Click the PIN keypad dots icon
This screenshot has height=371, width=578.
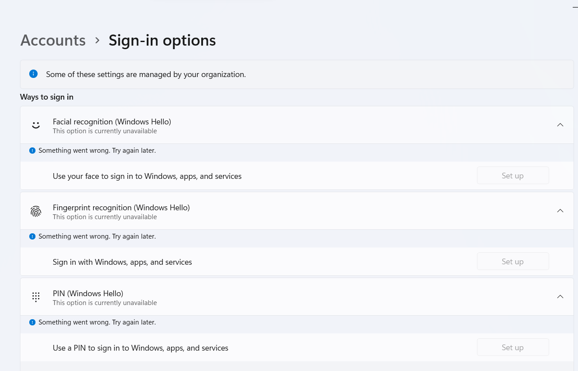36,297
